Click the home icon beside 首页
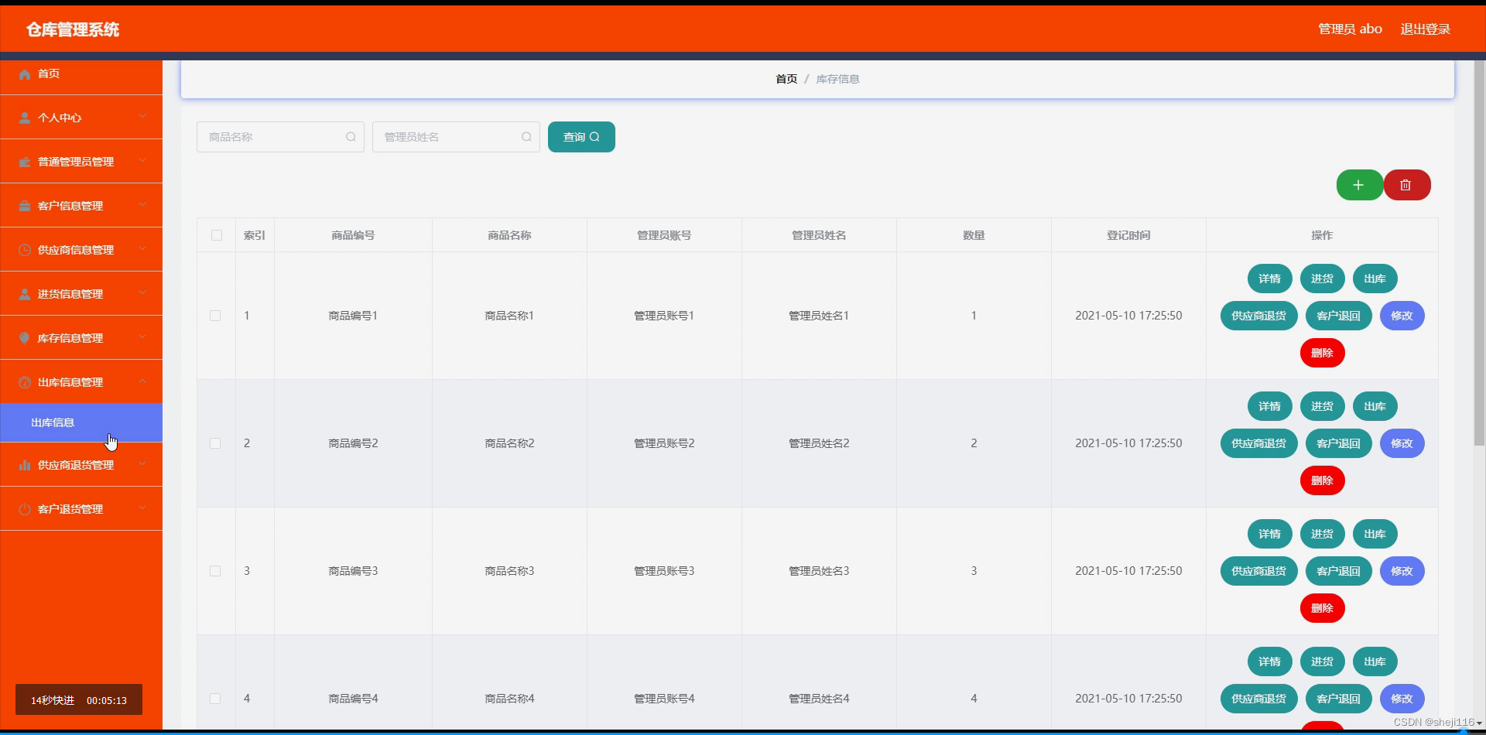 coord(24,73)
